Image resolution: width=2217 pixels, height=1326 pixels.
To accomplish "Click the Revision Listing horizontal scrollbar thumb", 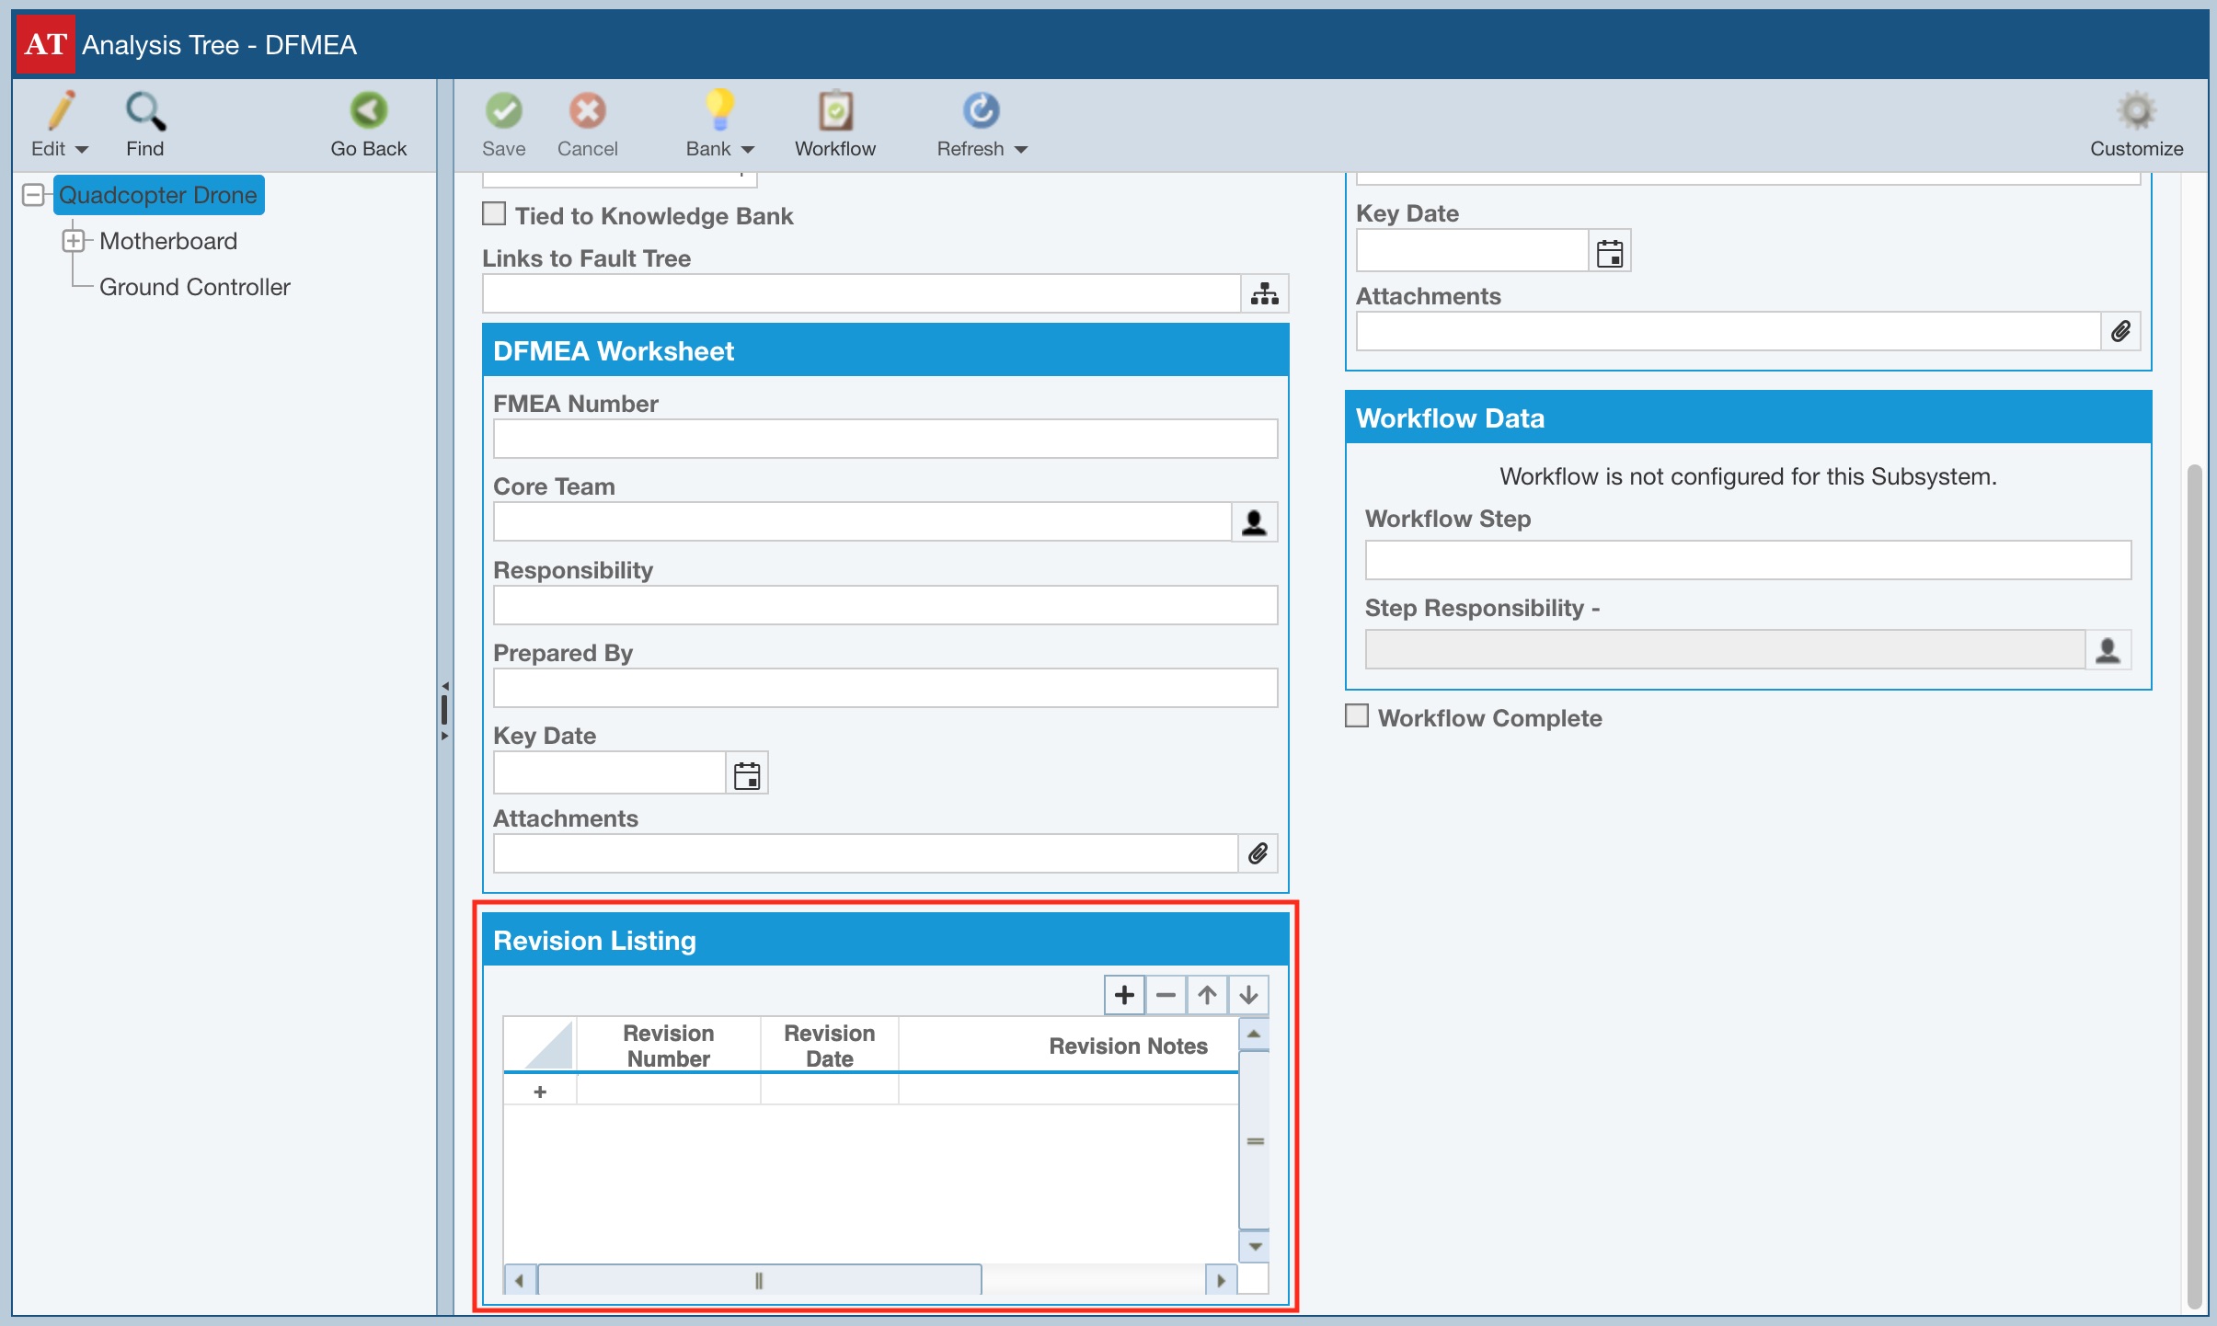I will tap(759, 1280).
